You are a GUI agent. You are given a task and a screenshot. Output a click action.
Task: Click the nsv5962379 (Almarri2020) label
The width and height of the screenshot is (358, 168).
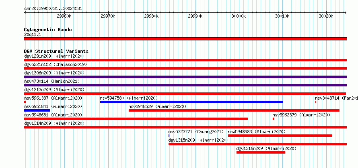tap(301, 115)
